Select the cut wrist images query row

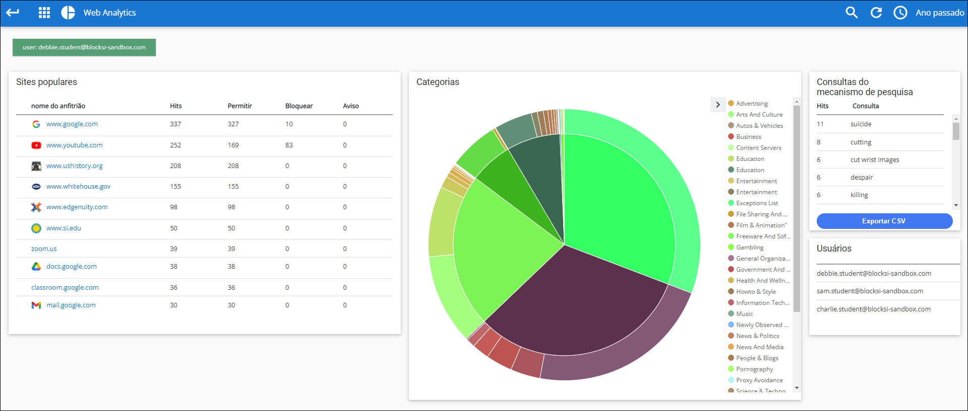880,160
